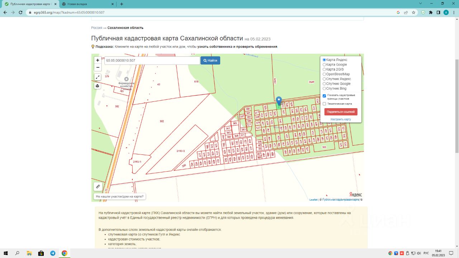View site lock information
The height and width of the screenshot is (258, 459).
pyautogui.click(x=30, y=12)
